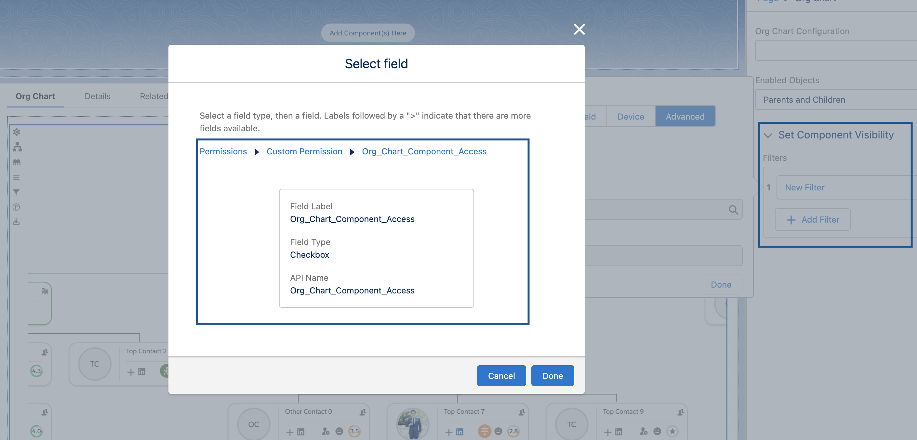Select the Advanced tab
Viewport: 917px width, 440px height.
point(684,116)
